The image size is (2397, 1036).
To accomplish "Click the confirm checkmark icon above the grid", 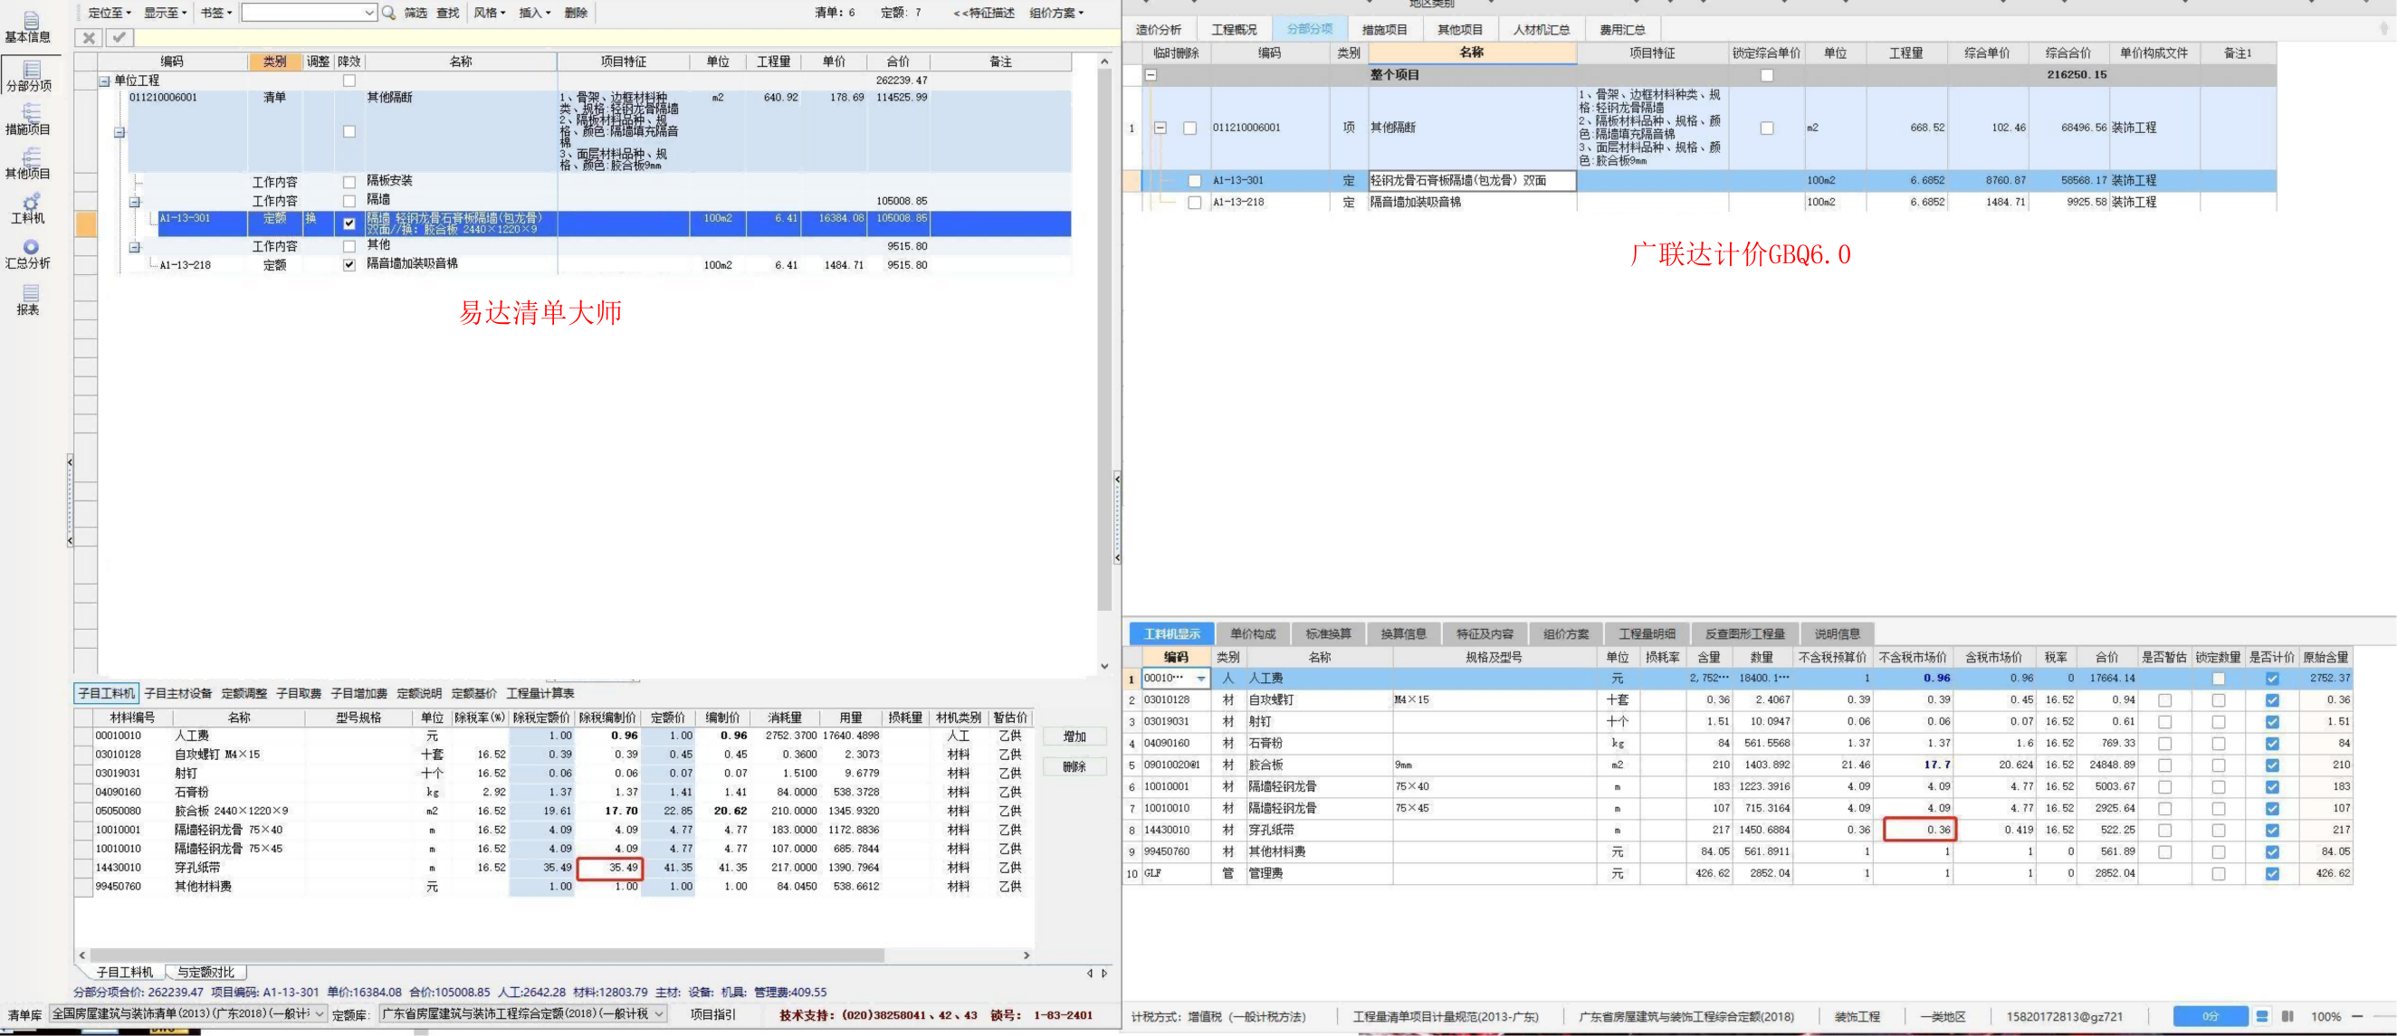I will pyautogui.click(x=119, y=38).
